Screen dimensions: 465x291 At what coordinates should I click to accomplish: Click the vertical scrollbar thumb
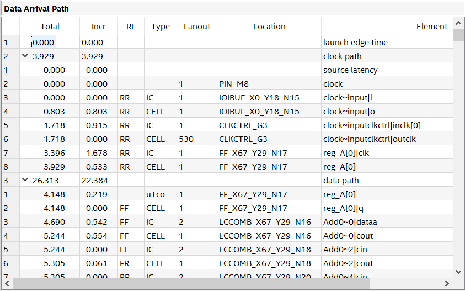(458, 35)
